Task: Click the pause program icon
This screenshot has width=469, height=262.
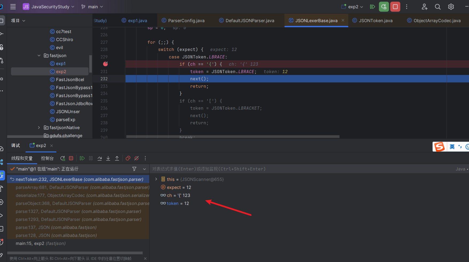Action: [x=91, y=158]
